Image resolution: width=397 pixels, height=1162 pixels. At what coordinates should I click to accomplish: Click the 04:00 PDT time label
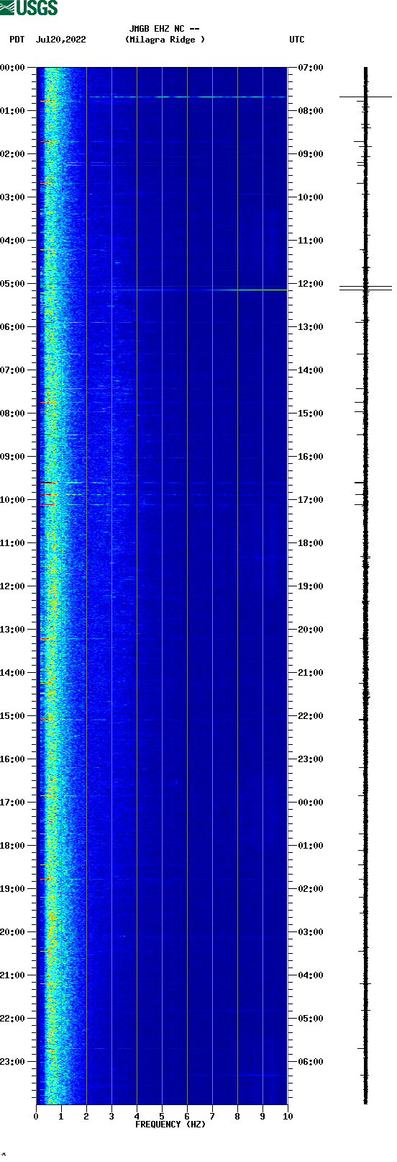pos(13,241)
